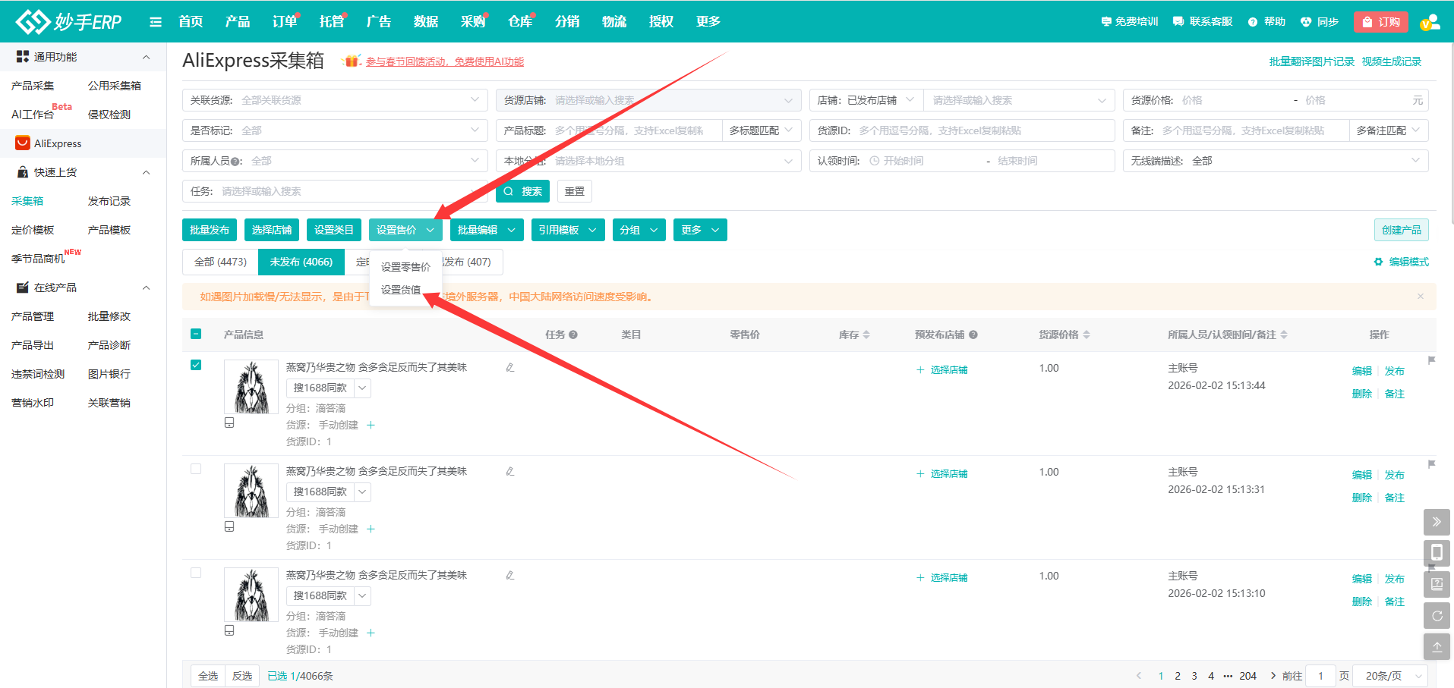Check the second product row checkbox
The height and width of the screenshot is (688, 1454).
click(196, 469)
